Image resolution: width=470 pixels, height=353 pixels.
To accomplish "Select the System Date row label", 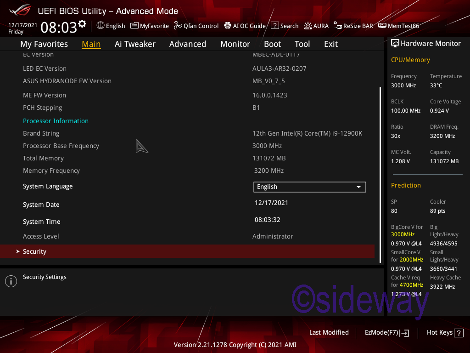I will pos(41,205).
